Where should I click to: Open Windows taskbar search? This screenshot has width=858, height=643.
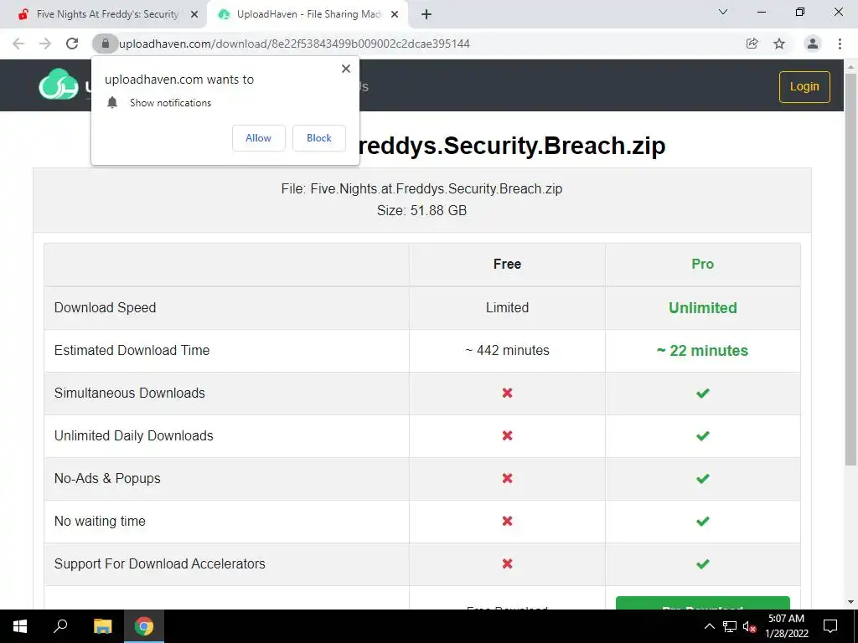[x=60, y=626]
